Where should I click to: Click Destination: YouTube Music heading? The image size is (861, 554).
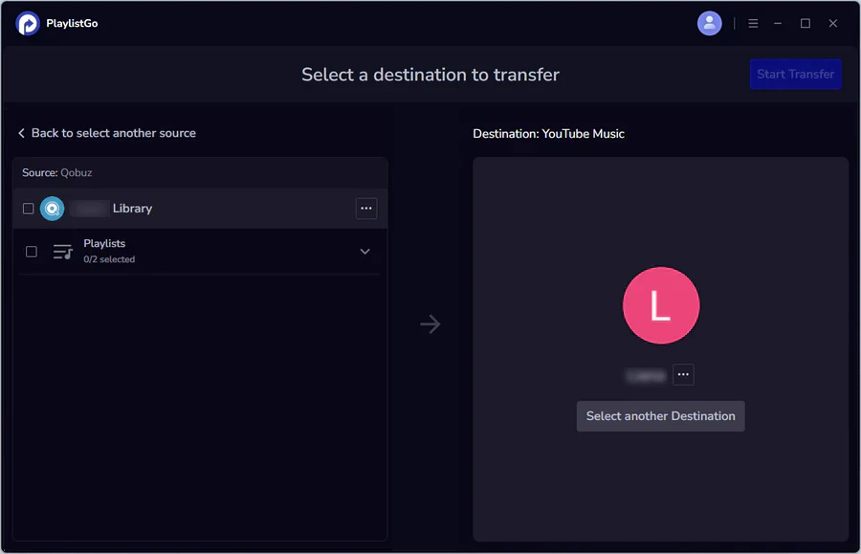point(548,134)
